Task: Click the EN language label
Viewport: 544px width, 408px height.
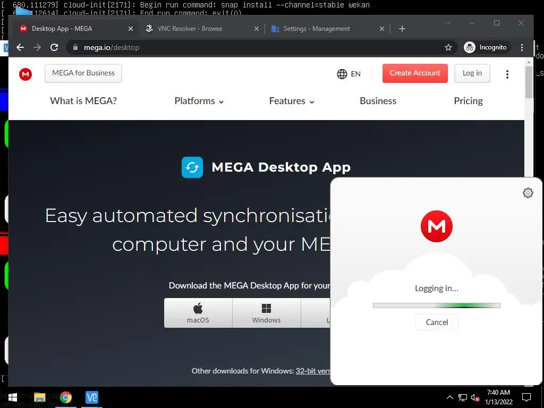Action: (355, 74)
